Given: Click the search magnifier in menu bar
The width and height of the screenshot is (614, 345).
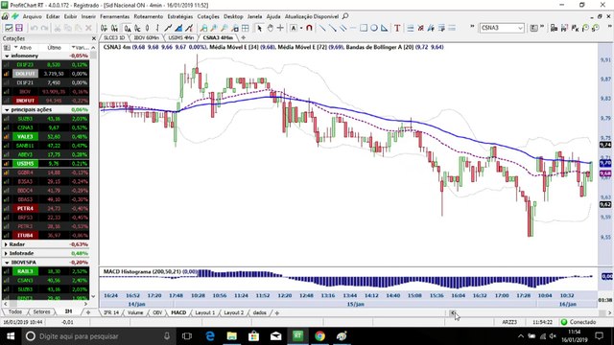Looking at the screenshot, I should click(345, 16).
